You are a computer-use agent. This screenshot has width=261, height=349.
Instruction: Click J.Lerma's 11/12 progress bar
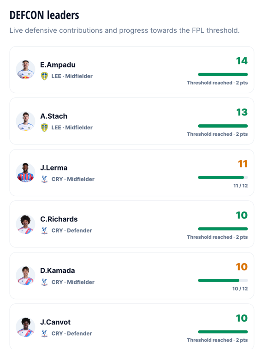coord(223,177)
